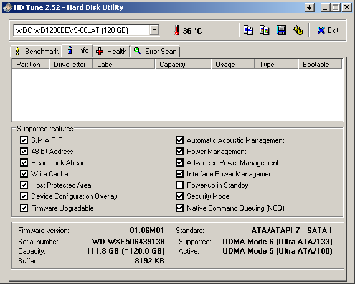The image size is (355, 284).
Task: Open the Error Scan tab
Action: point(155,52)
